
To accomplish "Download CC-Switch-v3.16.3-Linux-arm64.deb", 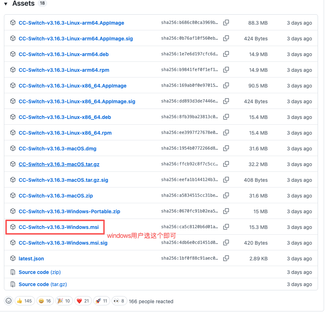I will coord(64,54).
